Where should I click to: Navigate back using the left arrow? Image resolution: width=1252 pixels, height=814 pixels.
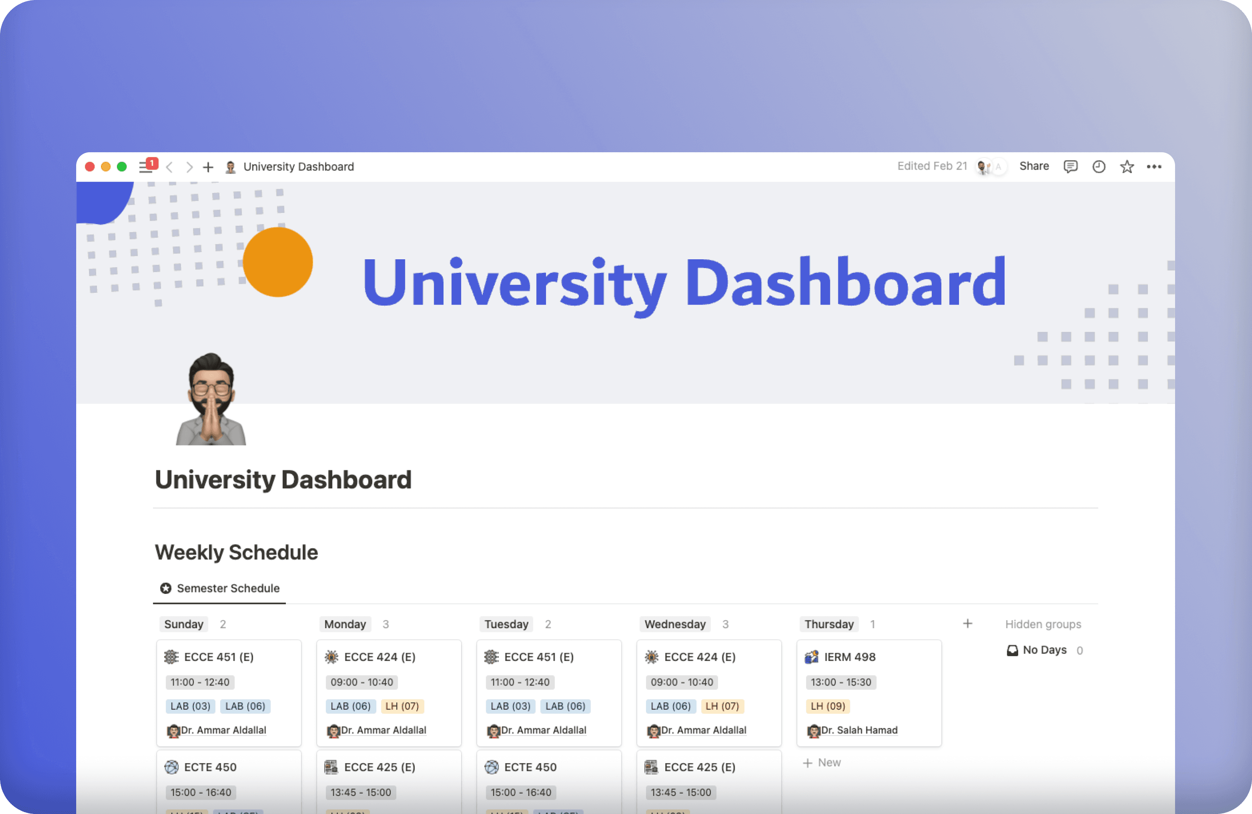click(170, 167)
